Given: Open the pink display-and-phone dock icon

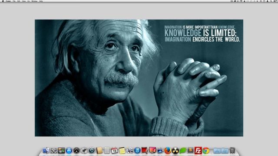Looking at the screenshot, I should click(152, 150).
